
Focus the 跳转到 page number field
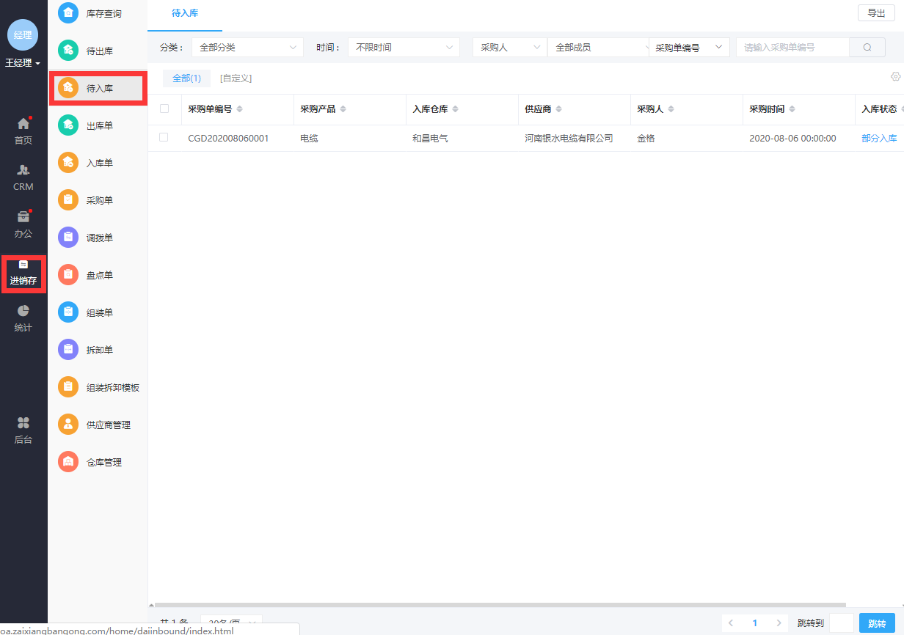[x=841, y=623]
